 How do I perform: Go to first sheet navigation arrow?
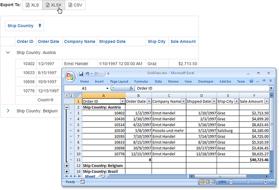[66, 176]
